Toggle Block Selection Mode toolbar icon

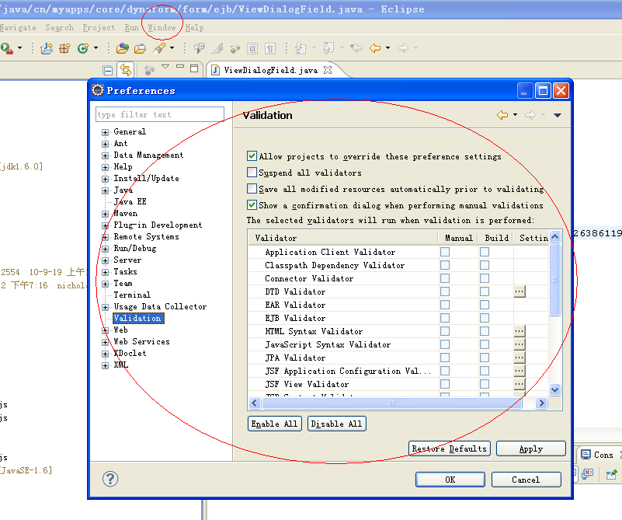[x=252, y=48]
